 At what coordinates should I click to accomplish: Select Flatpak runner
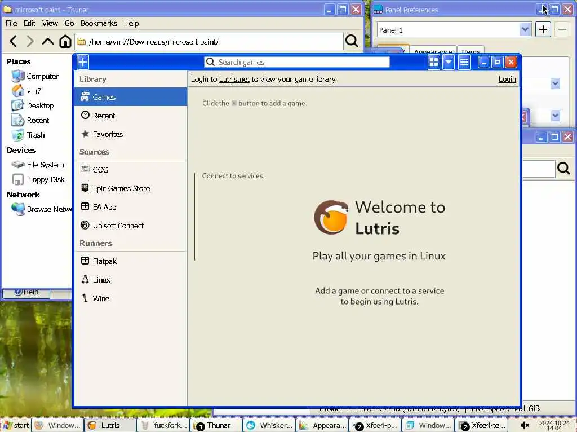131,261
